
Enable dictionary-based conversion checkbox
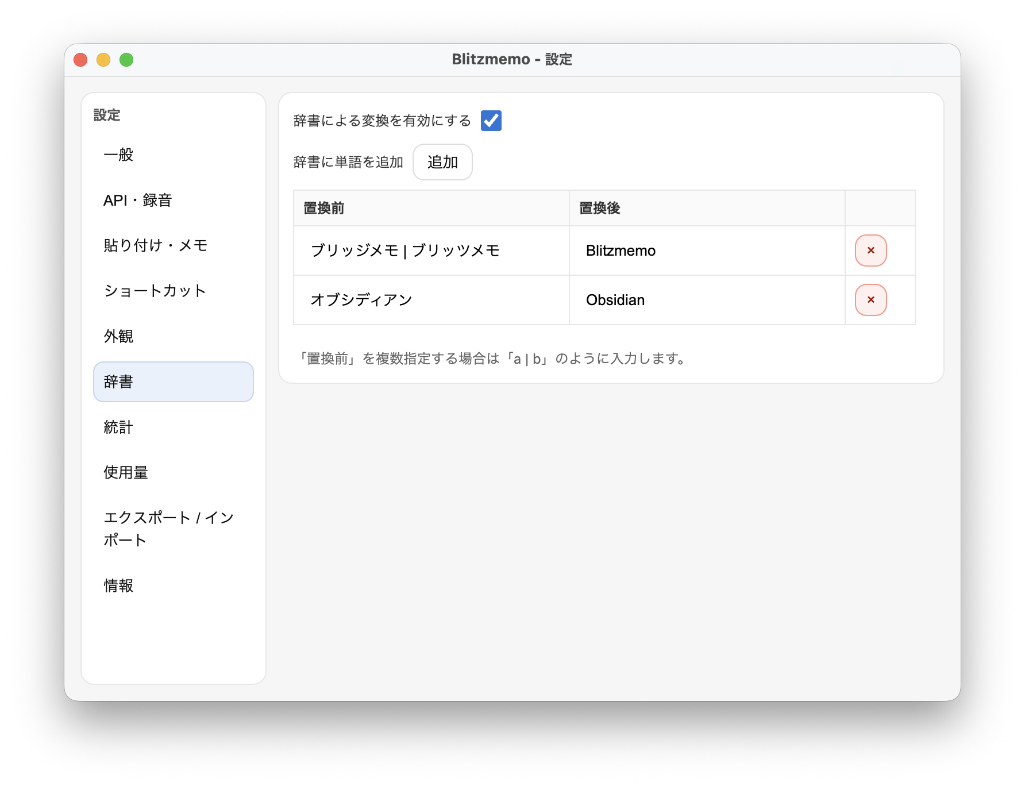[491, 121]
